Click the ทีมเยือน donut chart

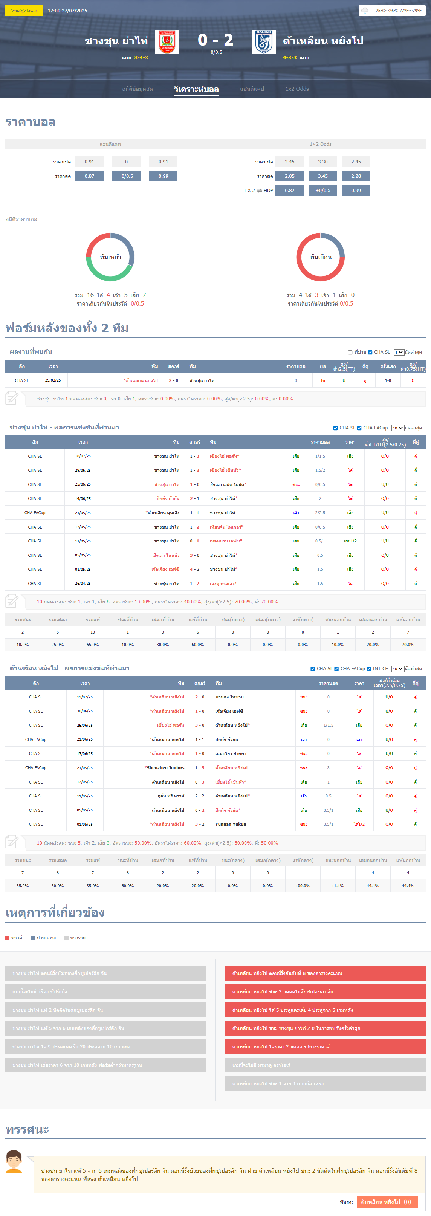point(321,257)
